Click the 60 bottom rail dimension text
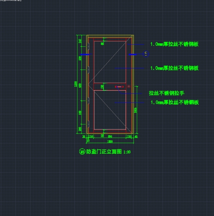The height and width of the screenshot is (216, 214). tap(102, 136)
